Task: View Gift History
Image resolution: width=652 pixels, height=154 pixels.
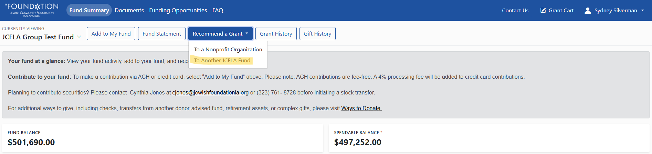Action: point(317,34)
